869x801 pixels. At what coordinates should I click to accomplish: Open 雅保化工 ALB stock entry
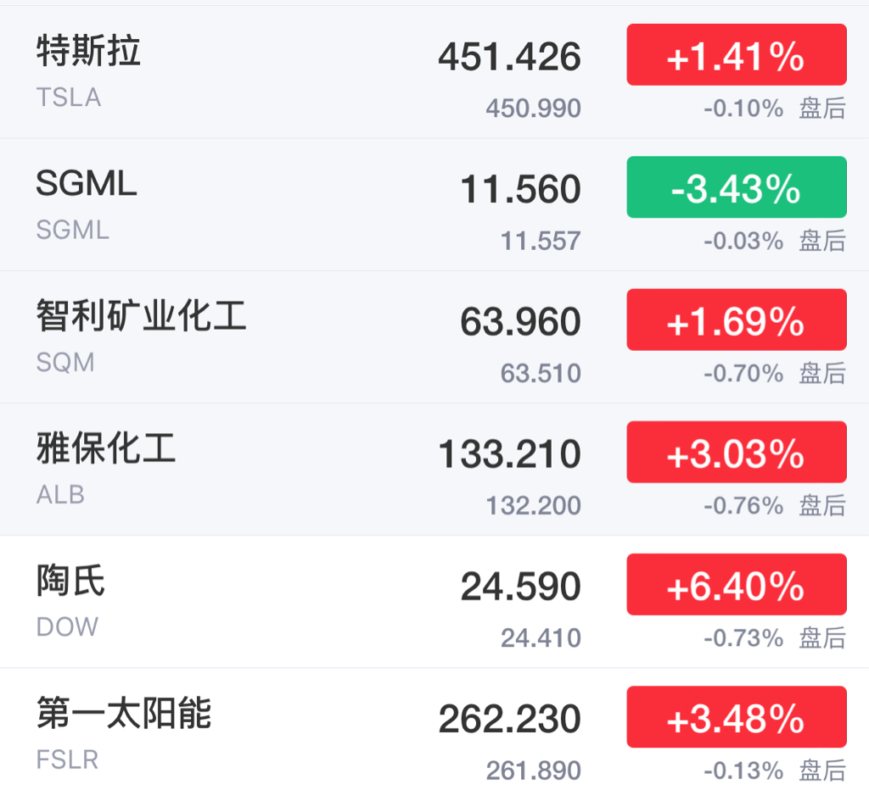tap(434, 470)
